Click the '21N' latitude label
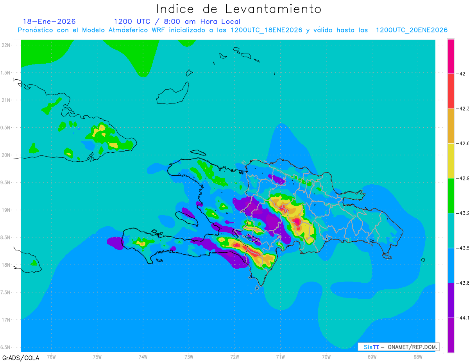The image size is (469, 362). [7, 100]
